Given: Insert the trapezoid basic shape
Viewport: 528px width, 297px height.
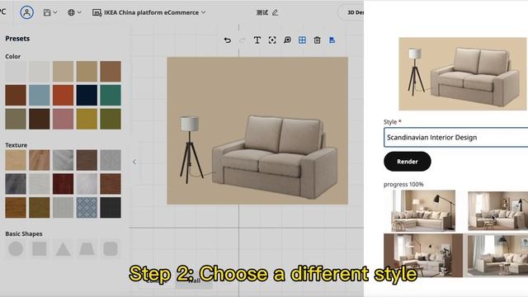Looking at the screenshot, I should [x=87, y=249].
